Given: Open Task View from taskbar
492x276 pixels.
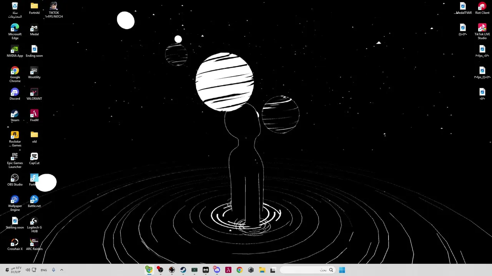Looking at the screenshot, I should click(x=273, y=270).
